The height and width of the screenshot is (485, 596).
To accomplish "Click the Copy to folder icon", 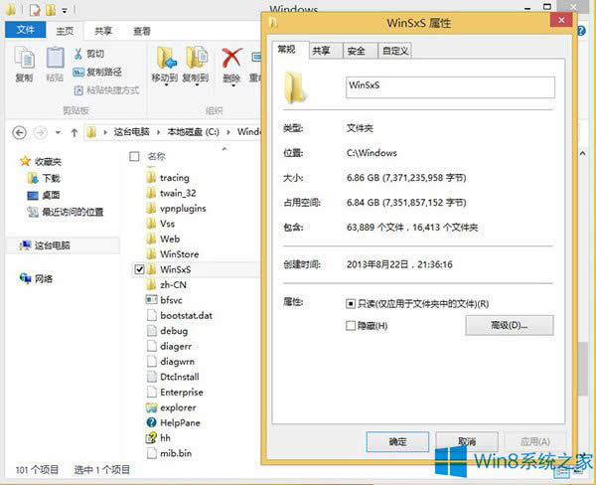I will pyautogui.click(x=197, y=58).
